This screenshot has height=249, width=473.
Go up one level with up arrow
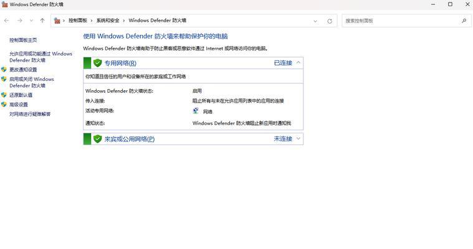click(x=42, y=21)
